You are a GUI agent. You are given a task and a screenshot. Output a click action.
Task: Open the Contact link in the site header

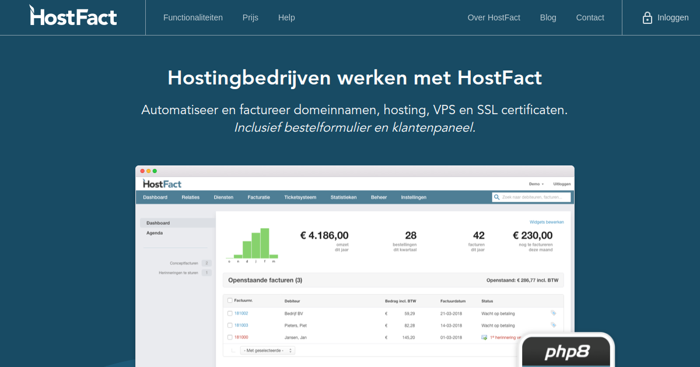(x=590, y=17)
